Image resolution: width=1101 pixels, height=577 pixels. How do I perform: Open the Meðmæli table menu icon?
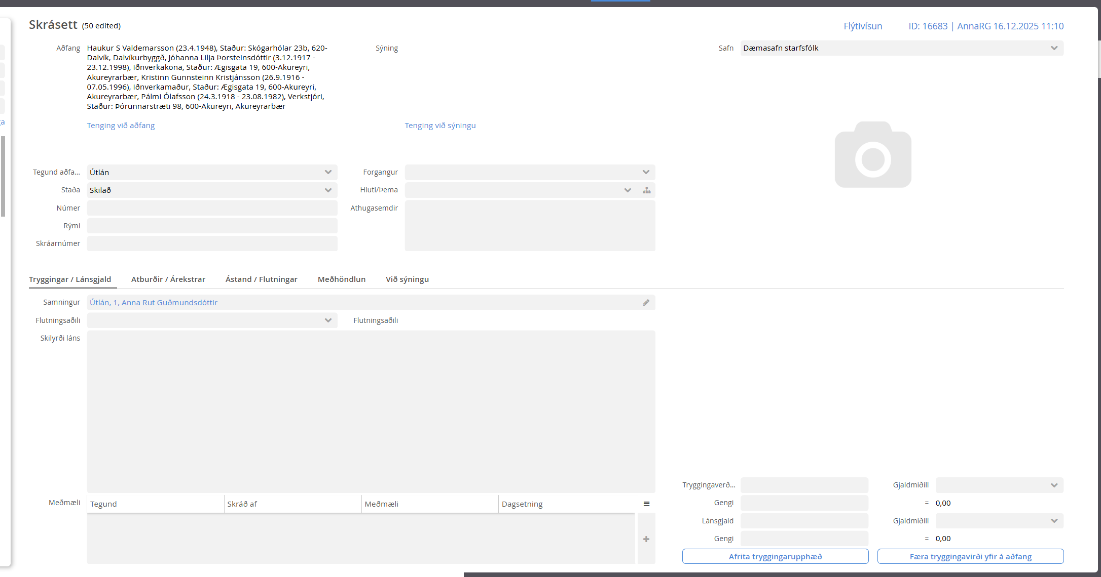tap(646, 504)
